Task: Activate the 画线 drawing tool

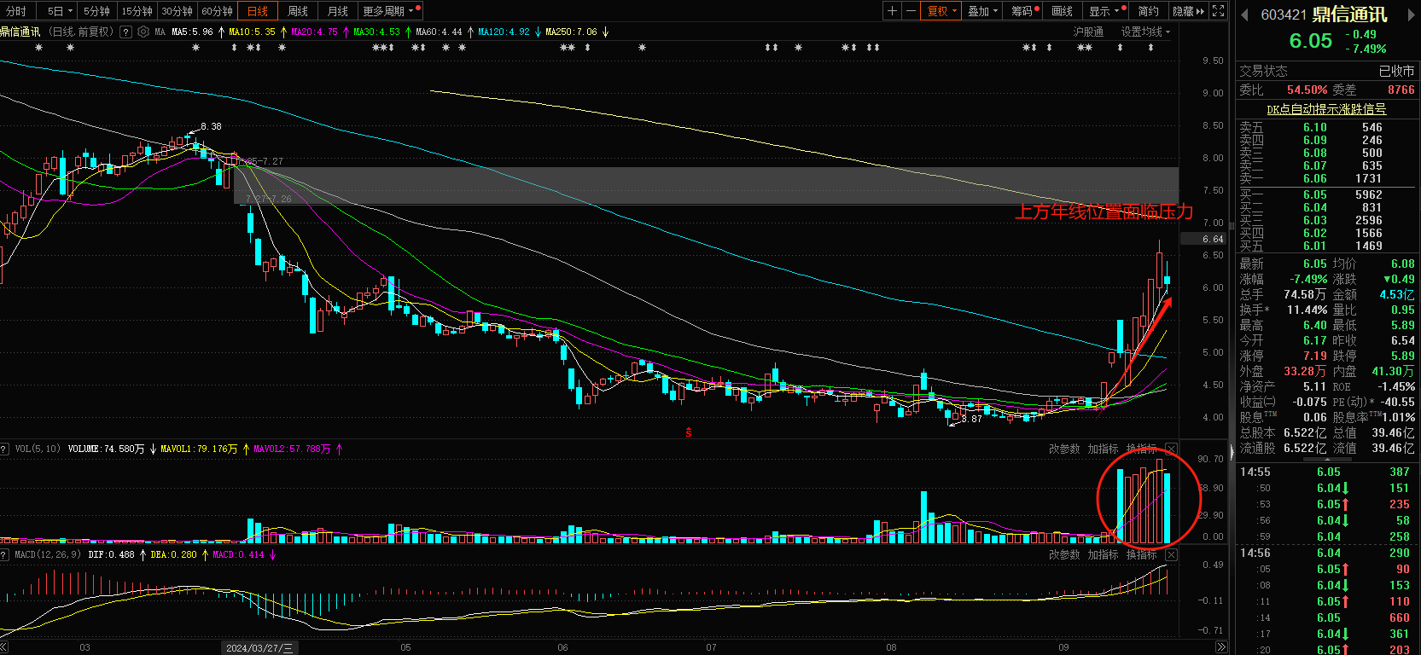Action: pos(1062,11)
